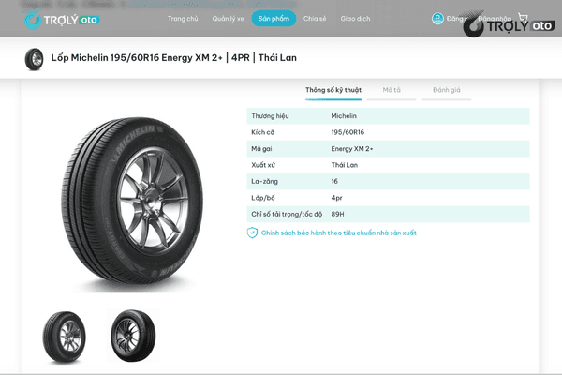Open the warranty policy link Chính sách bảo hành
Image resolution: width=562 pixels, height=375 pixels.
coord(339,232)
